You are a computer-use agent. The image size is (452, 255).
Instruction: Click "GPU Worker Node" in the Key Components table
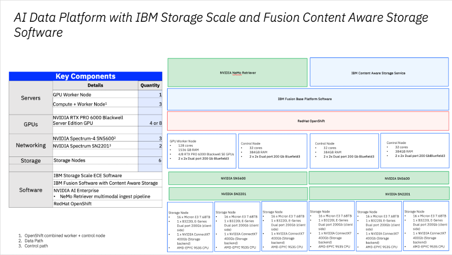(x=72, y=95)
